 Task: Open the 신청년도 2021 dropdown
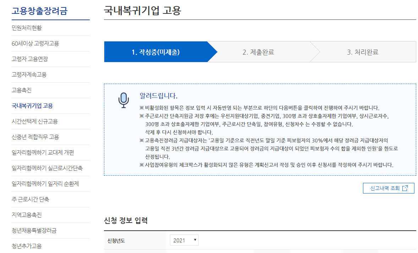pos(184,240)
